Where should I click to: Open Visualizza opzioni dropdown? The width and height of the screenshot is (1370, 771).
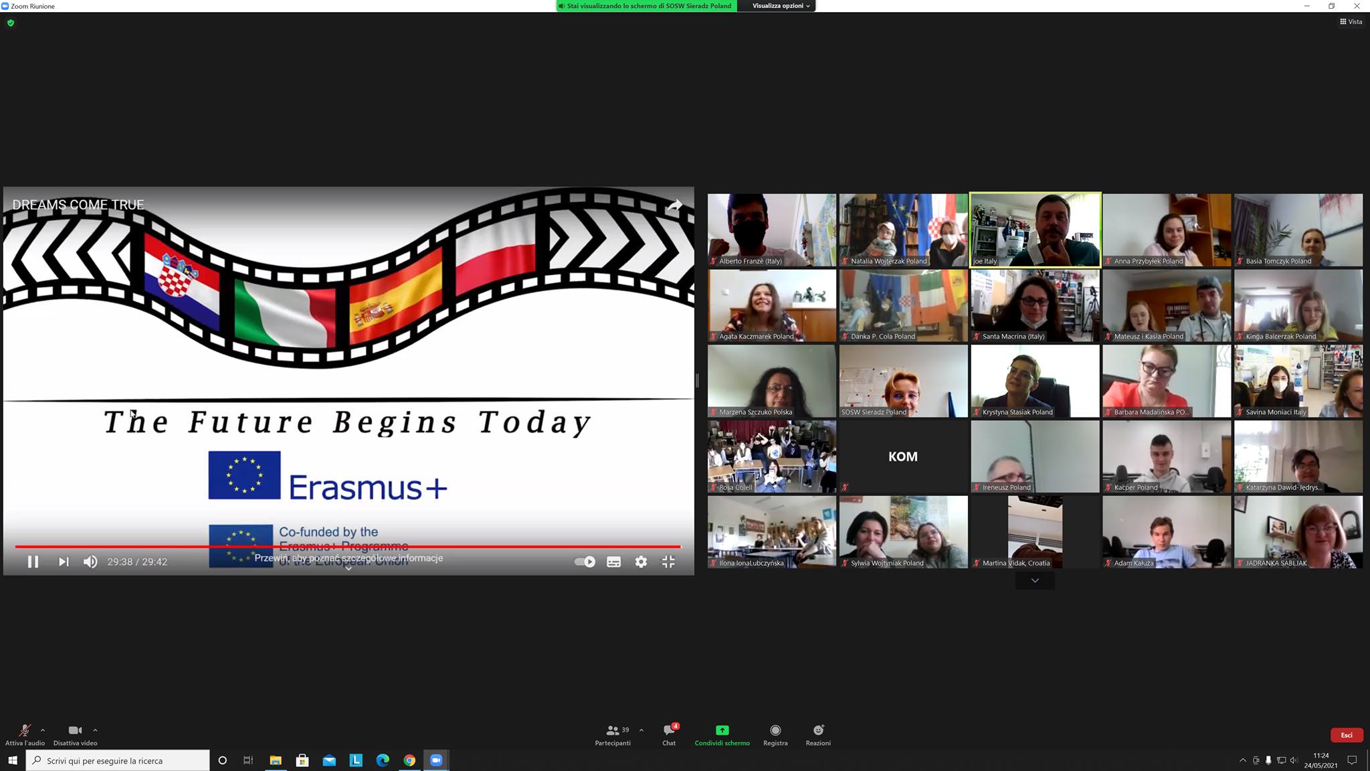click(x=781, y=5)
